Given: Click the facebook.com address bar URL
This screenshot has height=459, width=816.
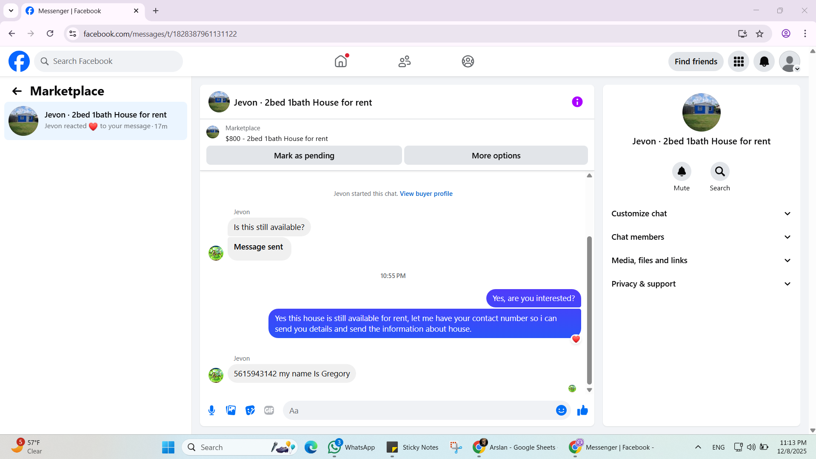Looking at the screenshot, I should point(160,34).
